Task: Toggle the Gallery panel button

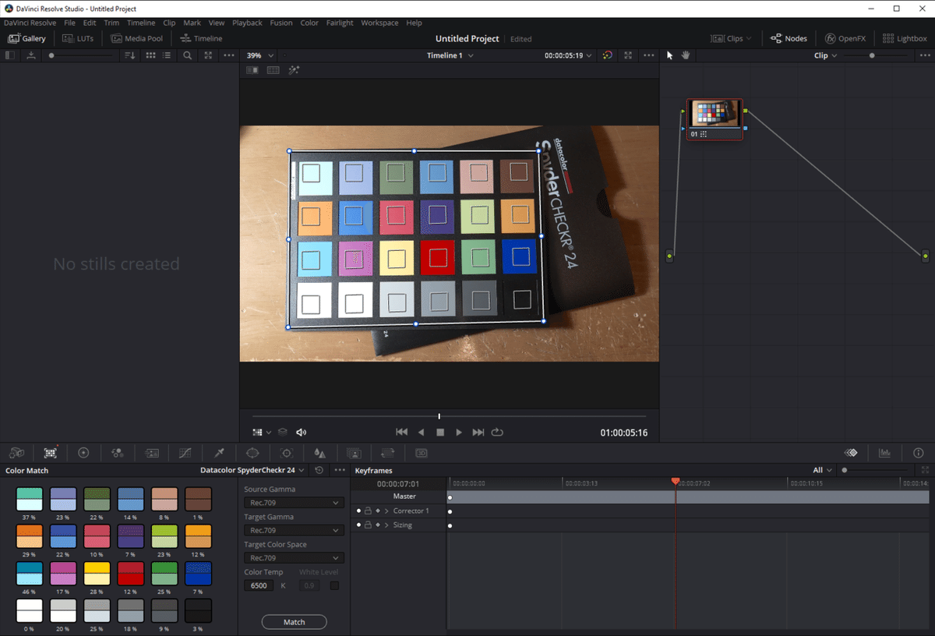Action: pyautogui.click(x=27, y=38)
